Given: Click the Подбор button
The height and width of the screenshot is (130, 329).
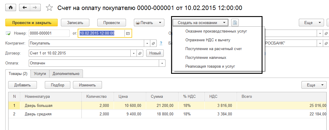Looking at the screenshot, I should point(57,85).
